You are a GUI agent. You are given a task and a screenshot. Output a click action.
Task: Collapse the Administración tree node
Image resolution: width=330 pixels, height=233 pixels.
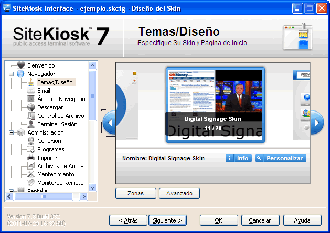click(x=11, y=132)
